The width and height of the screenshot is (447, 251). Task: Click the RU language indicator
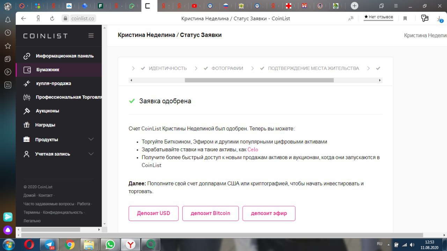(x=380, y=243)
